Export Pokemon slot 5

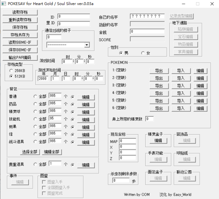[159, 101]
